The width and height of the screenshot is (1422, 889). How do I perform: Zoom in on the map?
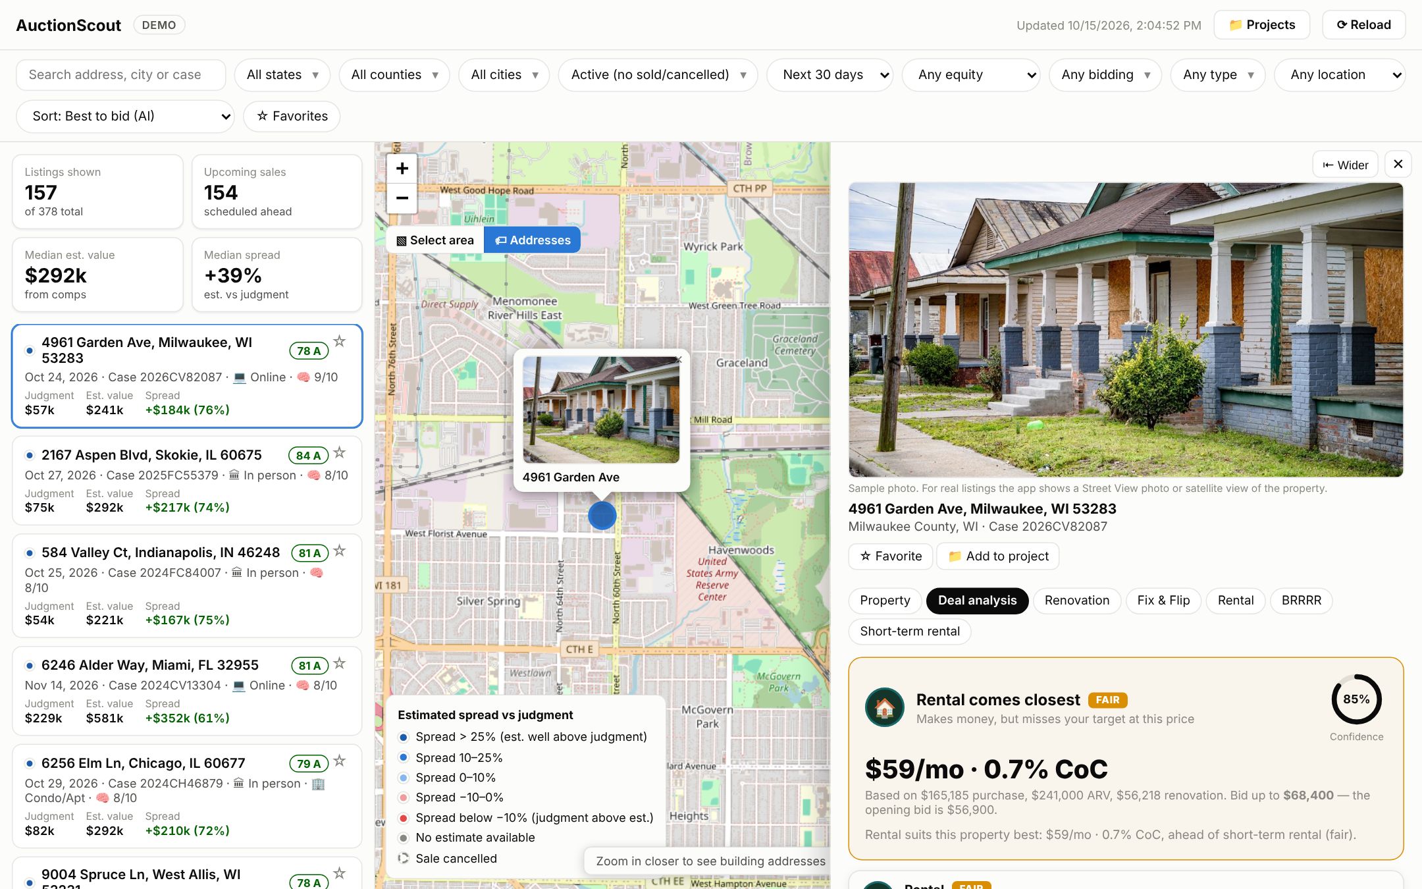402,169
